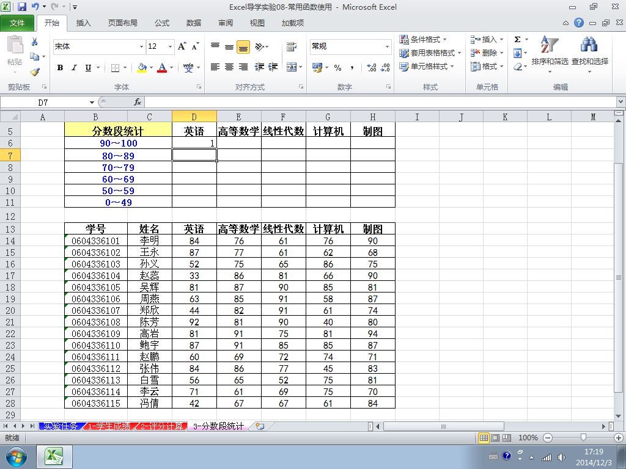Open number format dropdown 常规
The height and width of the screenshot is (469, 626).
[x=387, y=46]
